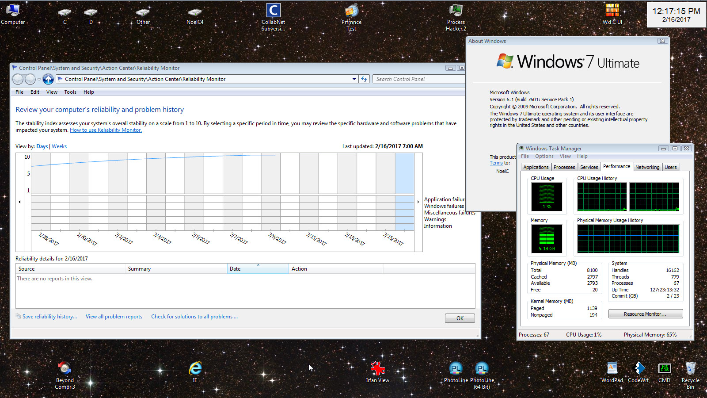Viewport: 707px width, 398px height.
Task: Sort the details list by the Date column
Action: coord(257,269)
